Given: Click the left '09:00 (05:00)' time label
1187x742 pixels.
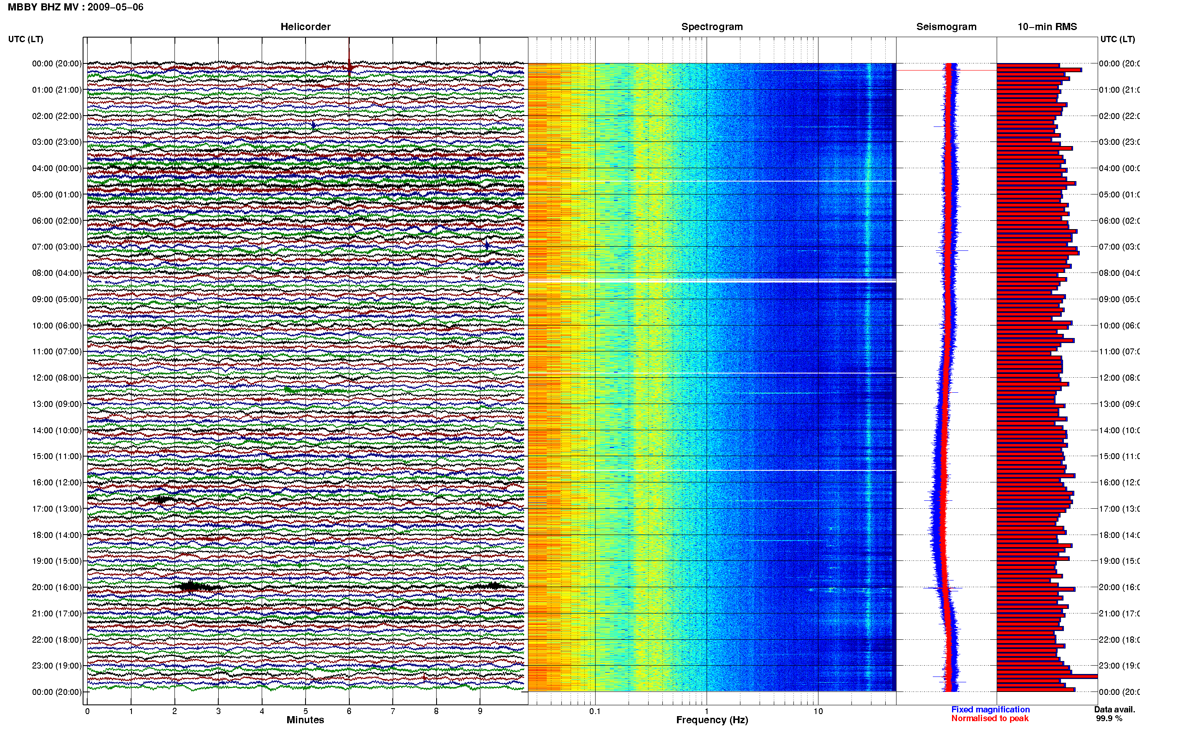Looking at the screenshot, I should tap(57, 299).
